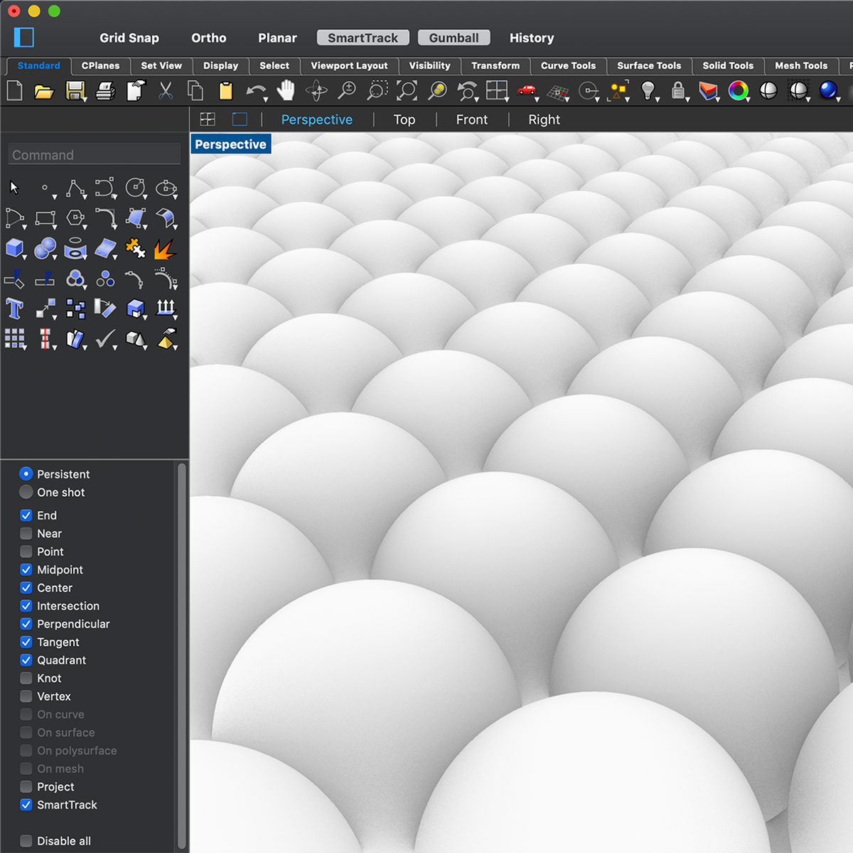Click the Undo arrow icon

point(255,91)
